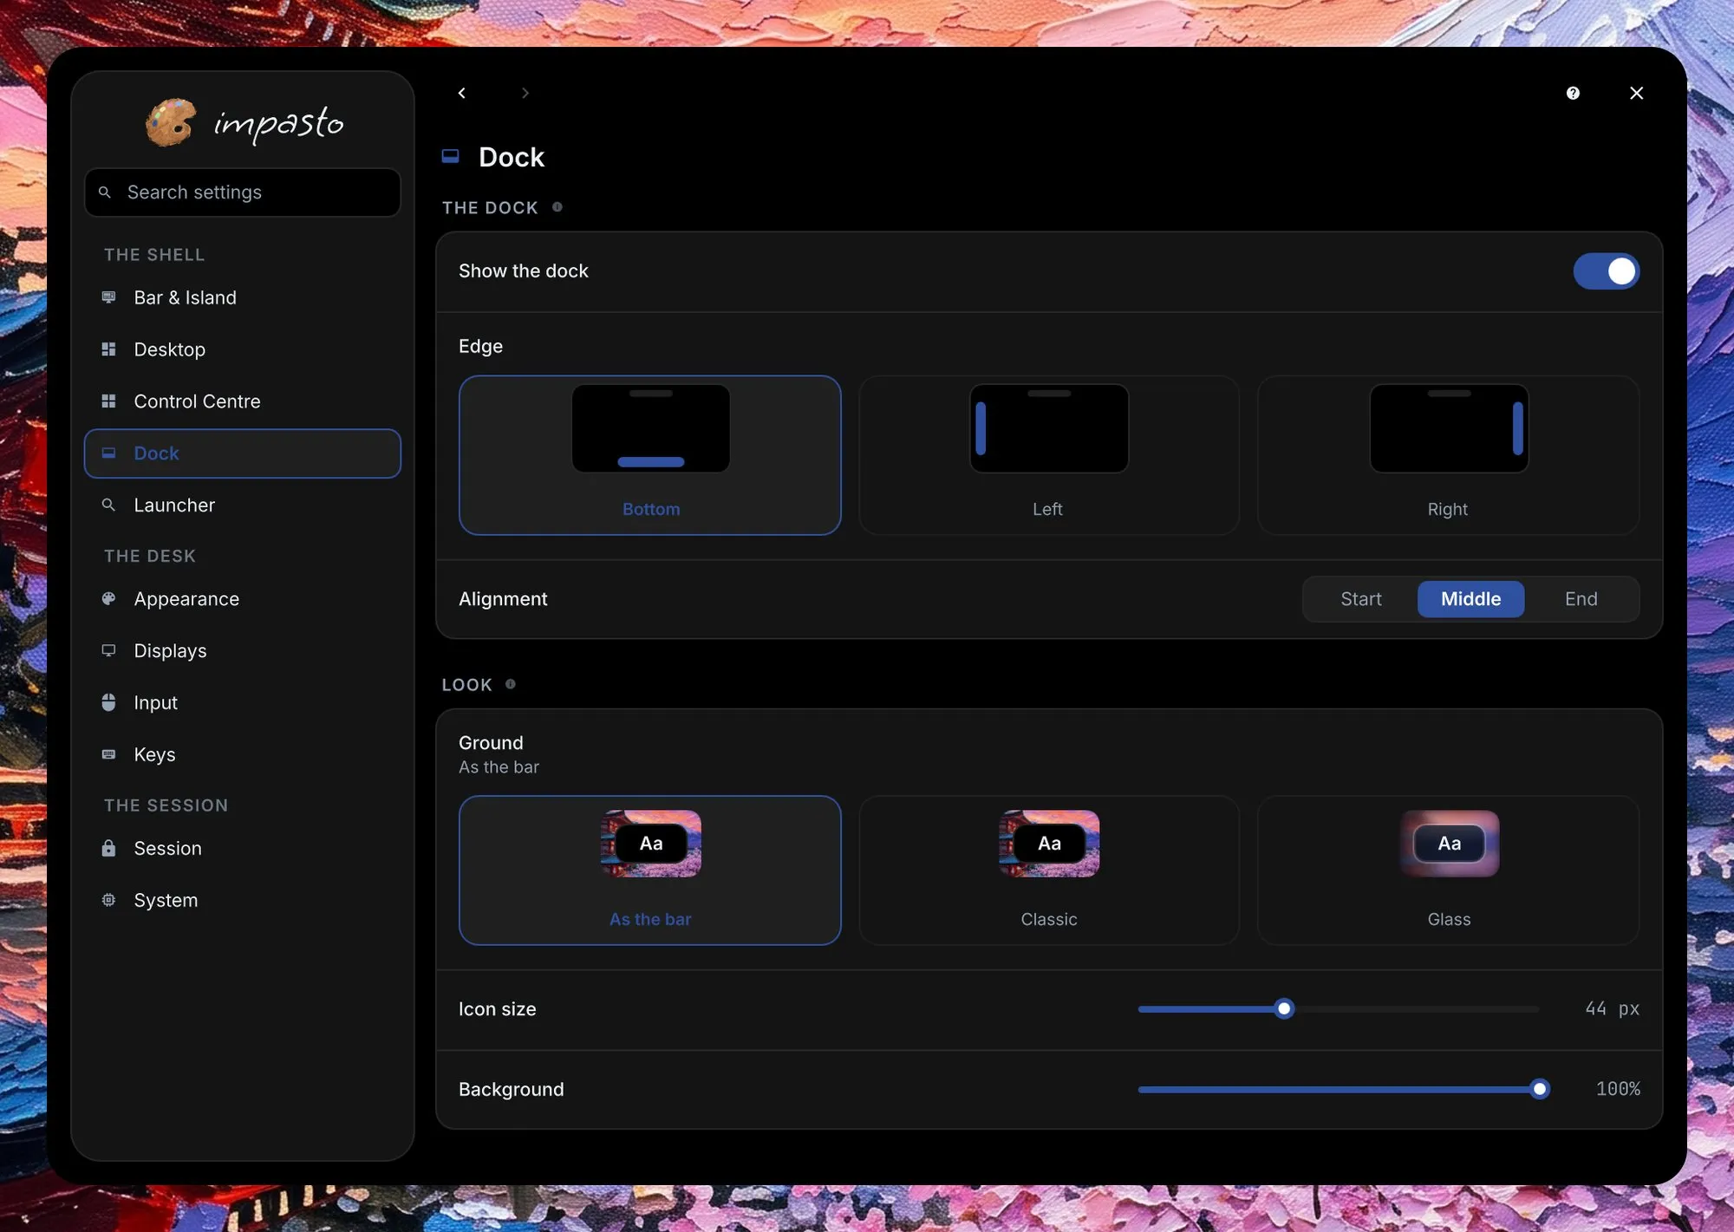Click the search magnifier icon in sidebar

point(105,192)
